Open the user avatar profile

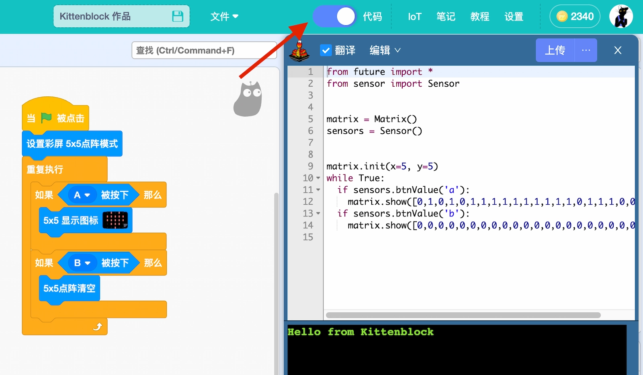pos(621,16)
